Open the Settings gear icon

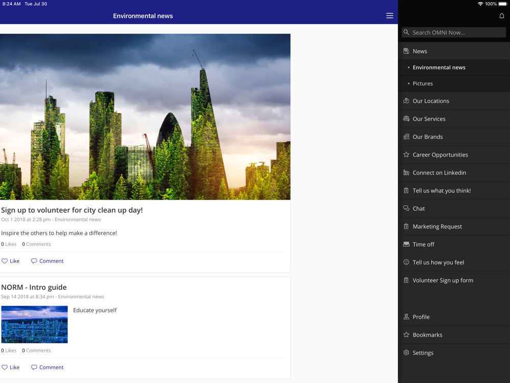coord(406,353)
